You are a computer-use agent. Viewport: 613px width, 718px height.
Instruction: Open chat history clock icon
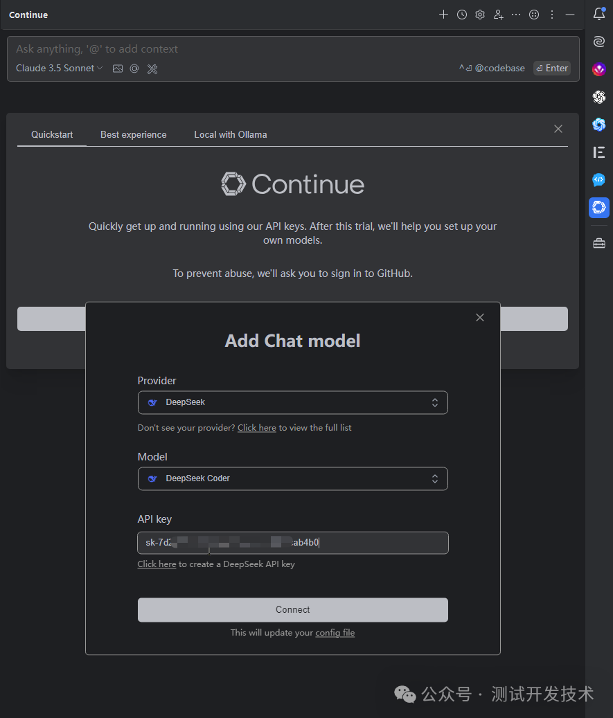pyautogui.click(x=462, y=15)
